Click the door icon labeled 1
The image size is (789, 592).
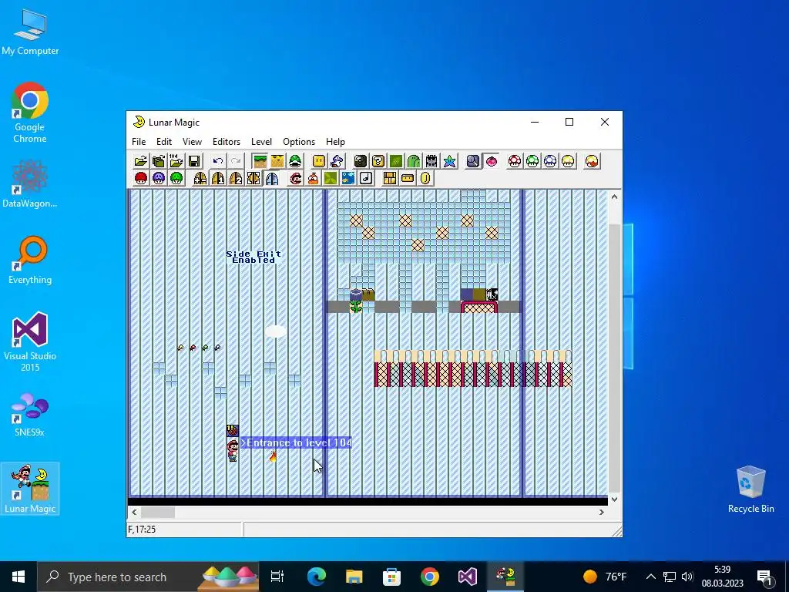tap(218, 178)
